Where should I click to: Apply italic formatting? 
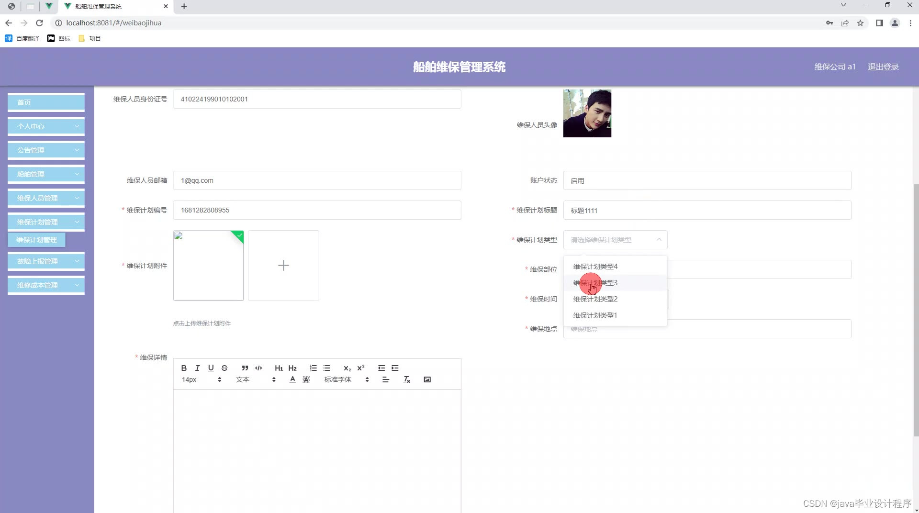(197, 368)
